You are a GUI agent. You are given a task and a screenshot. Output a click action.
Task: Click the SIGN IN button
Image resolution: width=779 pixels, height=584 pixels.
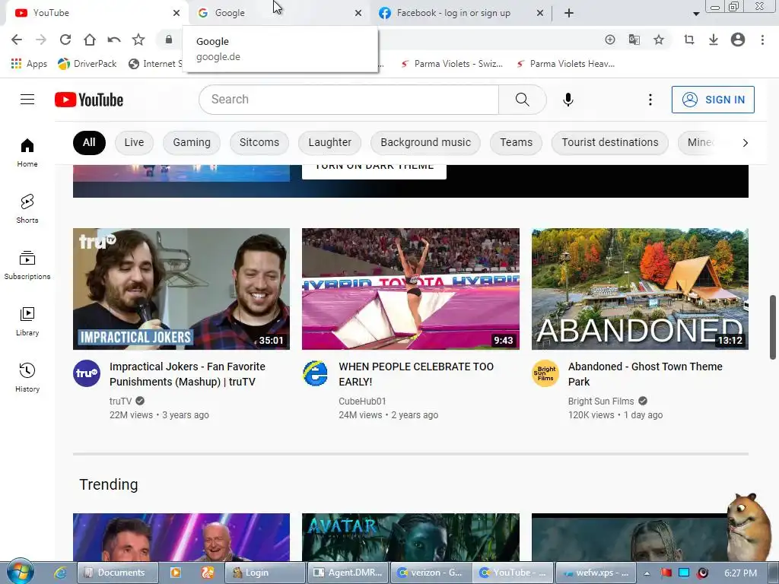click(x=713, y=100)
